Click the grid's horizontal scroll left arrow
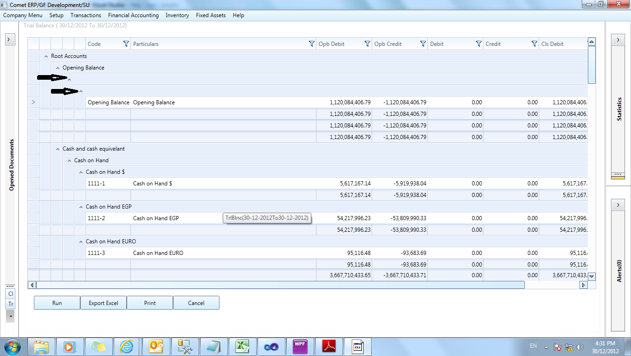The height and width of the screenshot is (356, 631). click(x=32, y=285)
